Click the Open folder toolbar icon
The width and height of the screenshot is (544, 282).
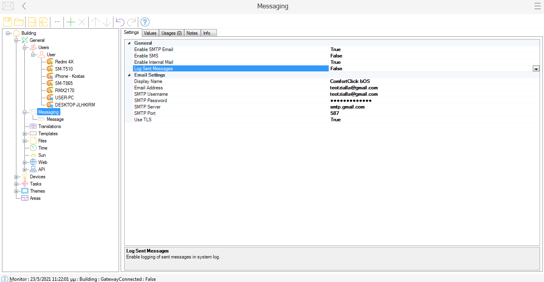tap(19, 22)
